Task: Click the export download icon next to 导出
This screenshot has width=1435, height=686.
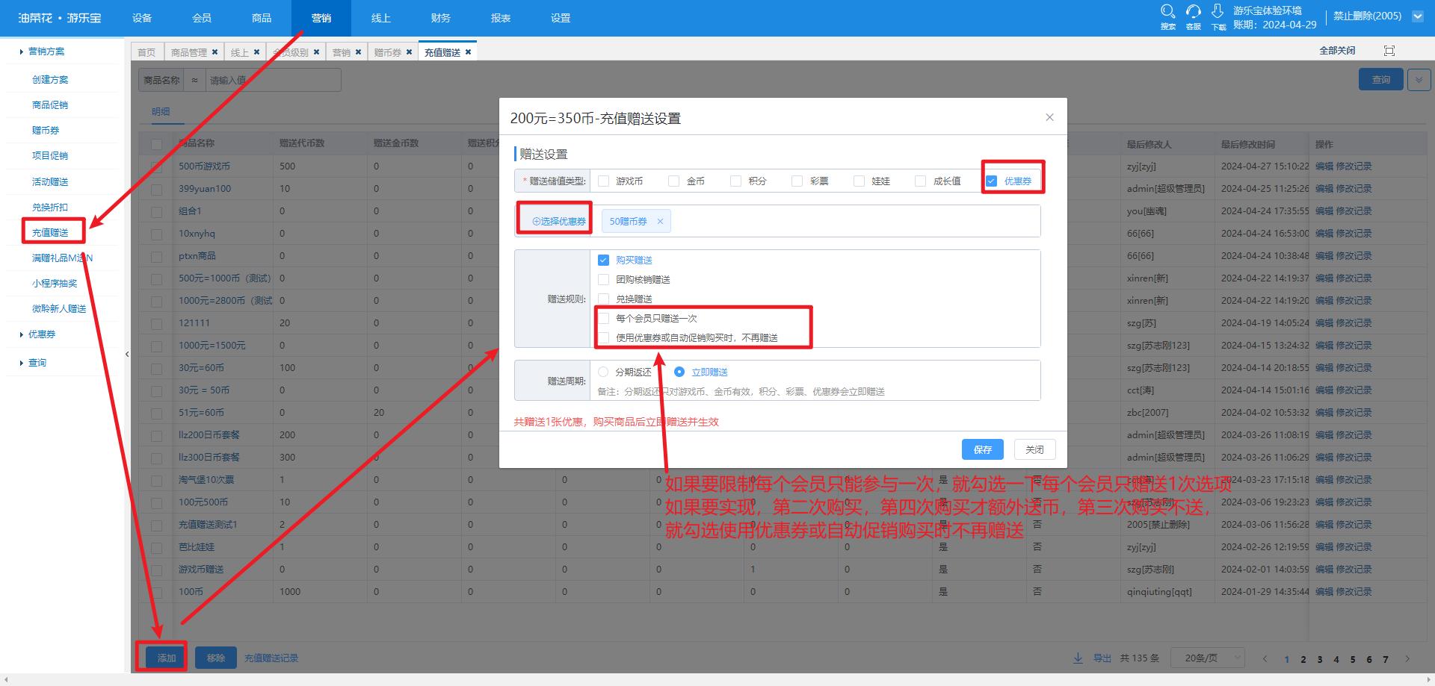Action: (x=1078, y=658)
